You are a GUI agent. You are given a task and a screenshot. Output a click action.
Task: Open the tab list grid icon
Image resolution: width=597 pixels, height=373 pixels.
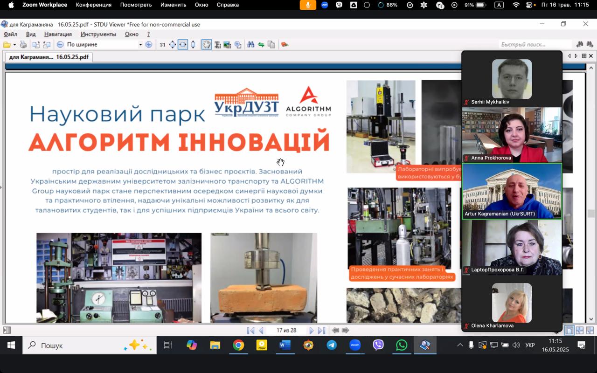click(x=584, y=56)
